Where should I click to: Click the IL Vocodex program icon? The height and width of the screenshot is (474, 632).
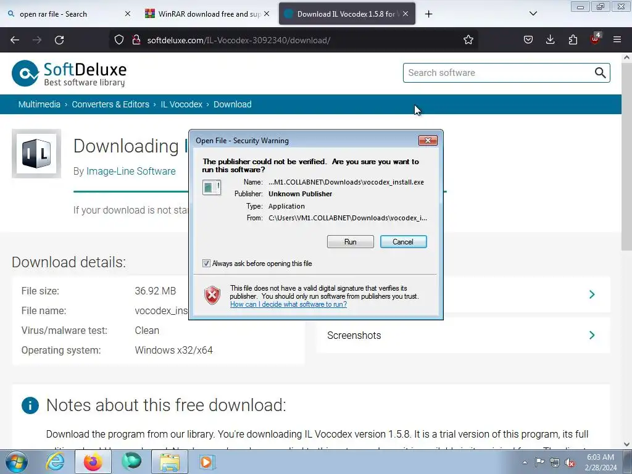coord(36,154)
